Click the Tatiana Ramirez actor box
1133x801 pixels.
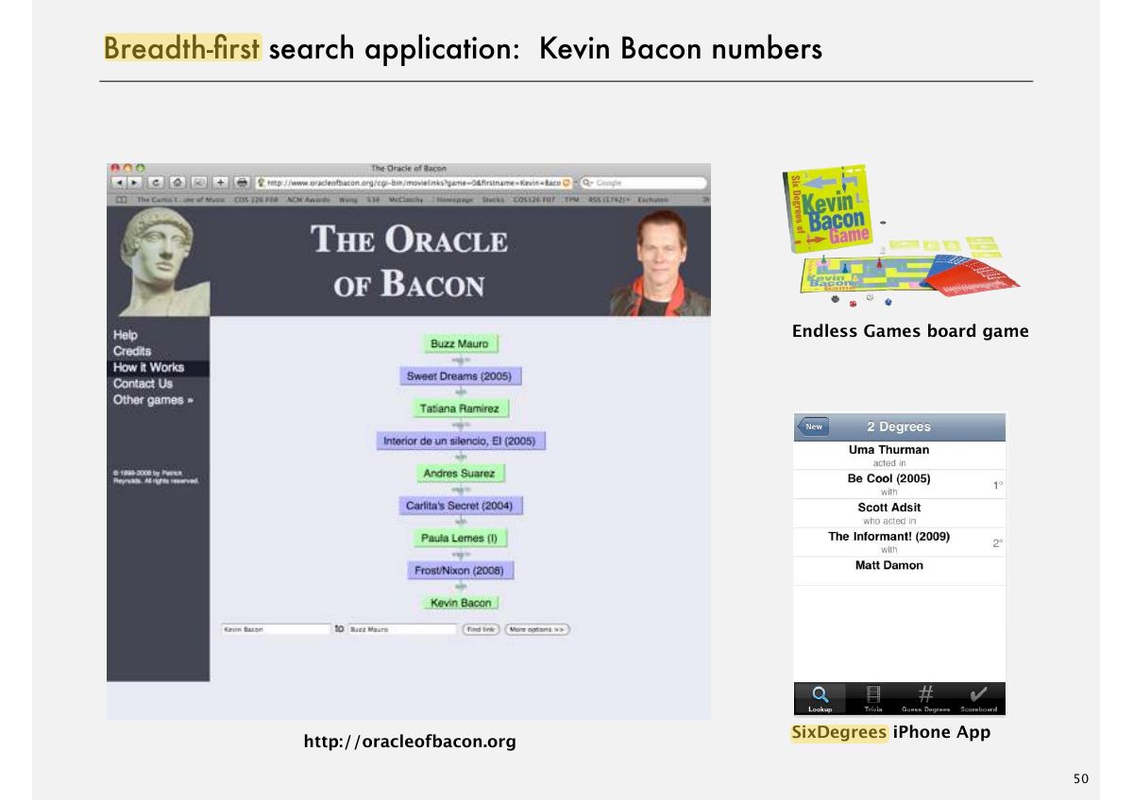point(460,409)
